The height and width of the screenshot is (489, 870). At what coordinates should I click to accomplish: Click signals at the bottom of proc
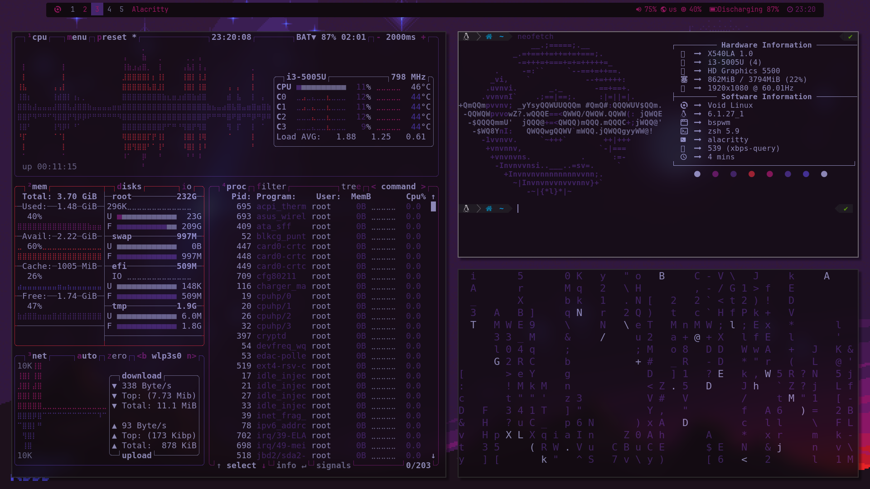point(333,465)
